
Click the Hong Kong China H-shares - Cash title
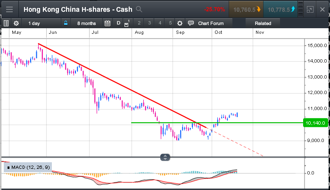(78, 9)
